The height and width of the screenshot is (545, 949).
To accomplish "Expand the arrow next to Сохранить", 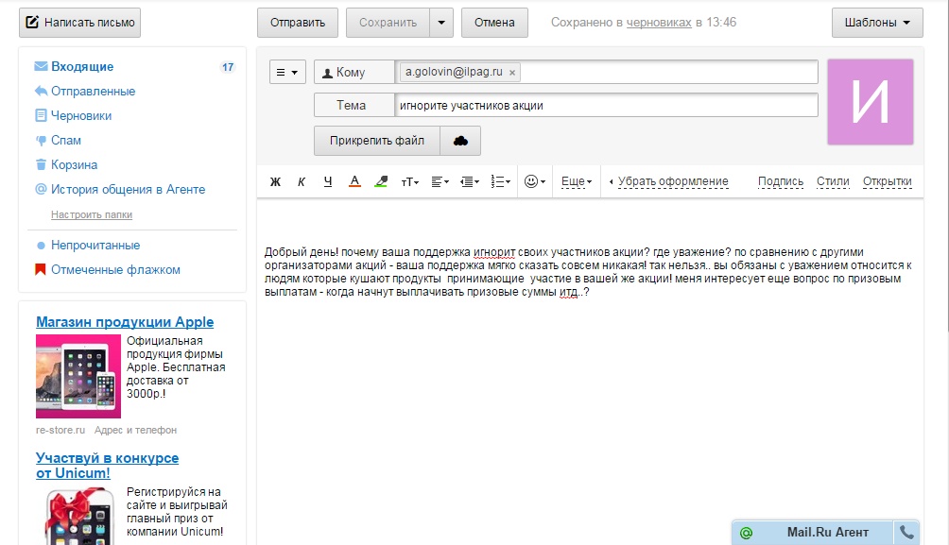I will tap(441, 23).
